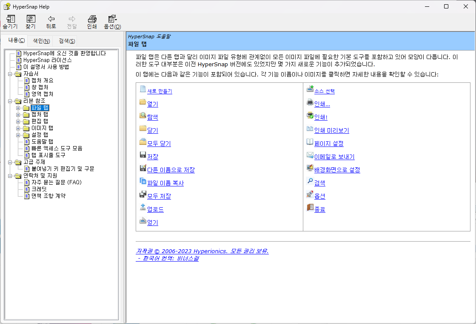Open the 배경화면으로 설정 link
The width and height of the screenshot is (476, 324).
(x=337, y=170)
